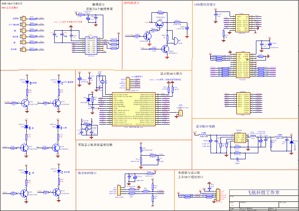
Task: Select the top touch spring pad 电源键
Action: click(24, 19)
